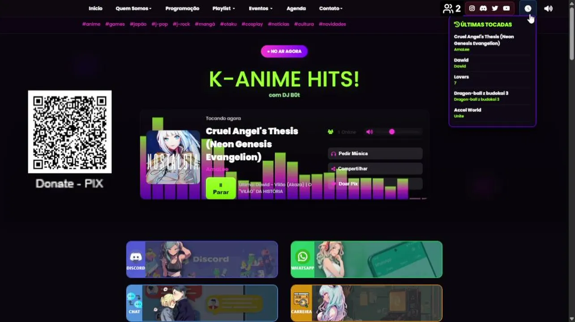575x322 pixels.
Task: Click the ÚLTIMAS TOCADAS panel heading
Action: [x=483, y=25]
